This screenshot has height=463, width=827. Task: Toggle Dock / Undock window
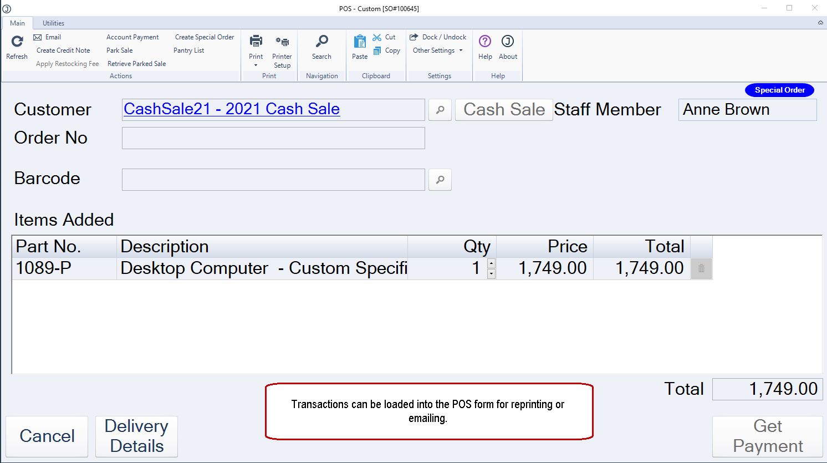click(x=438, y=37)
